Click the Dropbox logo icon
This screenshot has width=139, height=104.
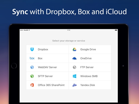(x=32, y=49)
